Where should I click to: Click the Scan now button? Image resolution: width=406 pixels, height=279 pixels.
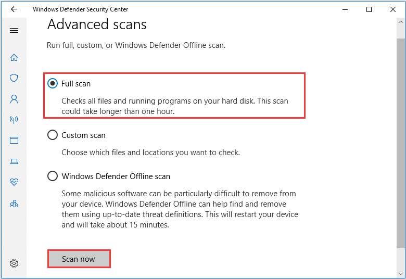[x=79, y=259]
